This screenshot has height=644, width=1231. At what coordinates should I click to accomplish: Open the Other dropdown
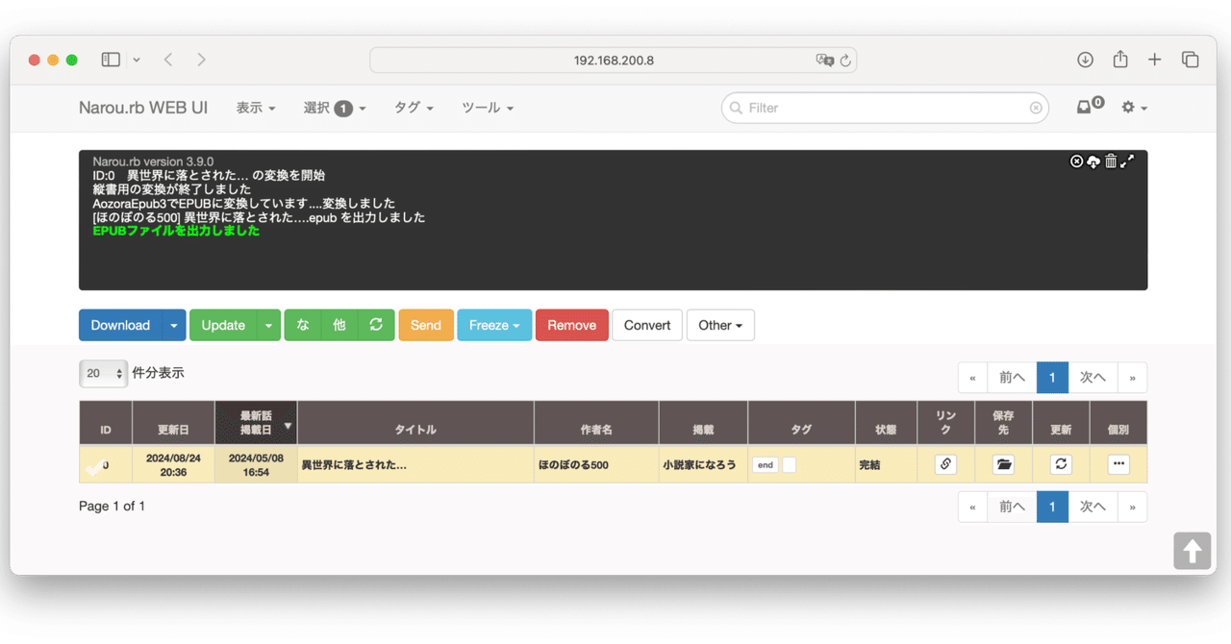point(720,325)
